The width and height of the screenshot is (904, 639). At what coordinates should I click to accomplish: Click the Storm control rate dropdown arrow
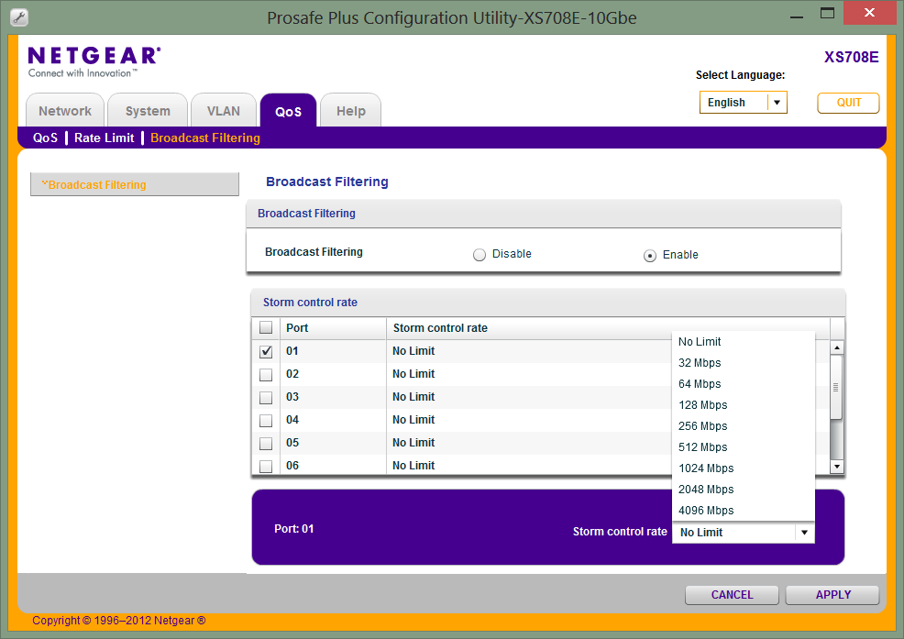pos(804,533)
